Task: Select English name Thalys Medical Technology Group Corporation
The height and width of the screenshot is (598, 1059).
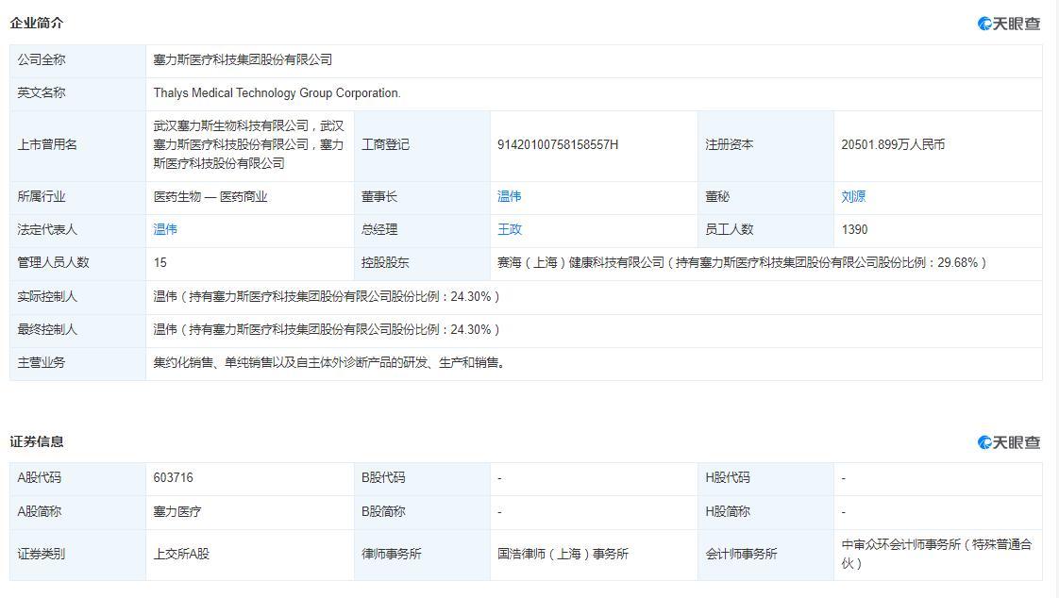Action: pyautogui.click(x=277, y=93)
